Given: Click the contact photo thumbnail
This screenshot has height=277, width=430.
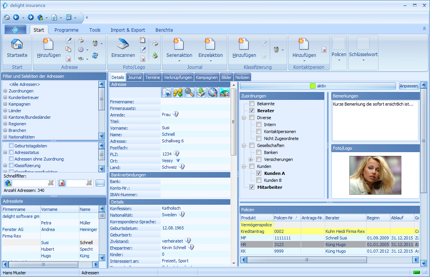Looking at the screenshot, I should coord(375,175).
